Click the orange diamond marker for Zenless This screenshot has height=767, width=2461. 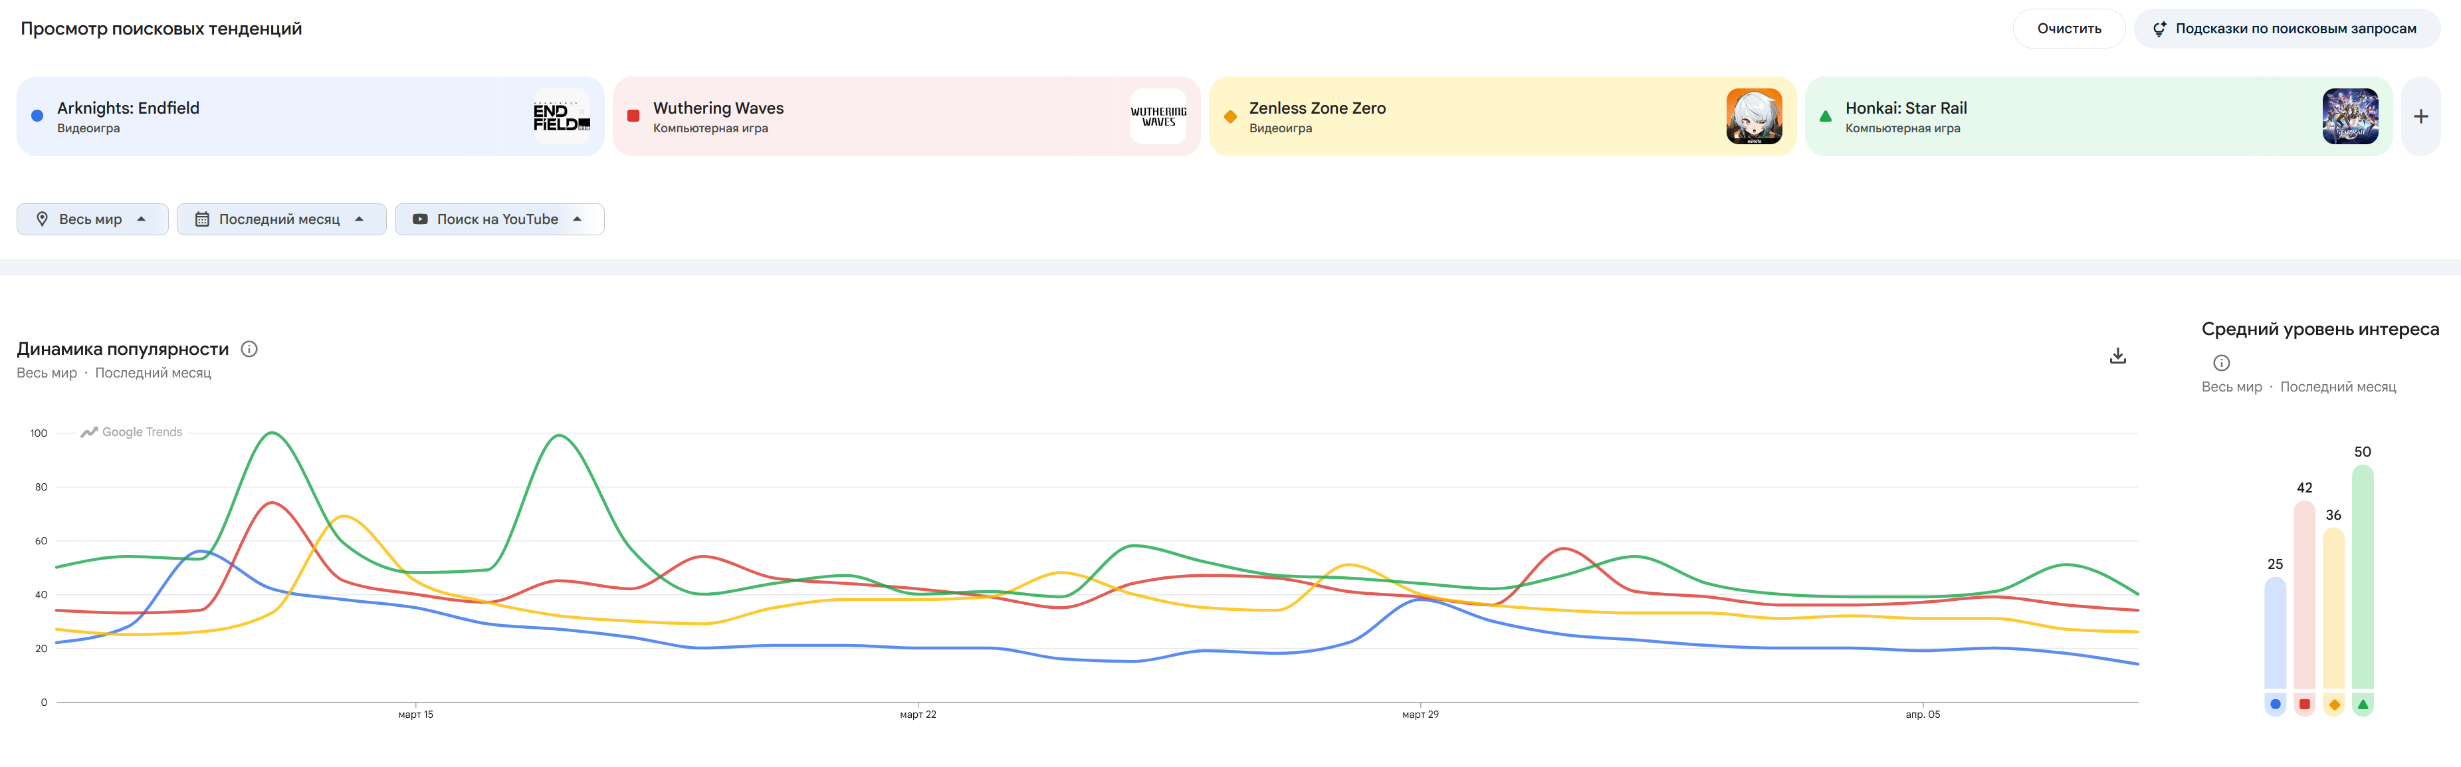coord(1230,116)
